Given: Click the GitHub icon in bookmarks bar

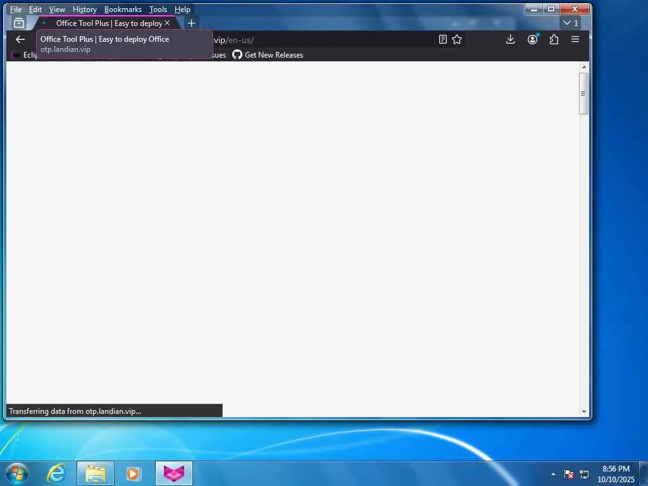Looking at the screenshot, I should coord(237,55).
